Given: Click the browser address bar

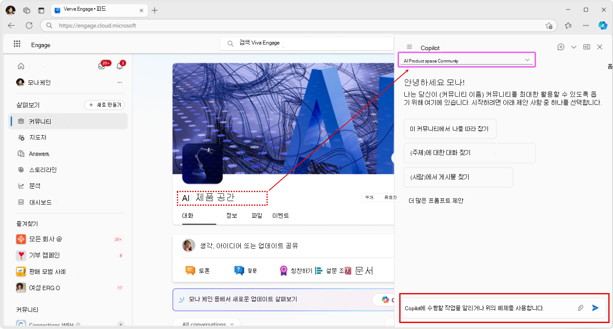Looking at the screenshot, I should 299,26.
